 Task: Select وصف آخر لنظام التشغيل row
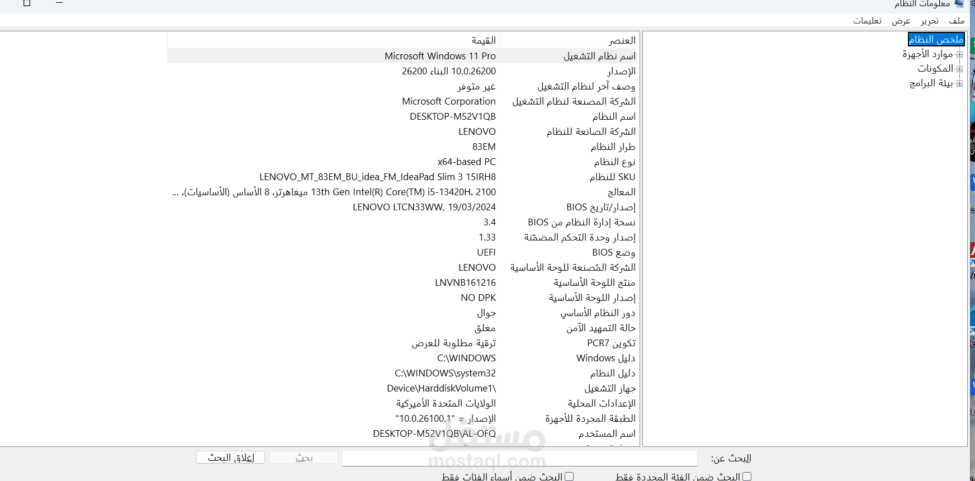pos(586,86)
